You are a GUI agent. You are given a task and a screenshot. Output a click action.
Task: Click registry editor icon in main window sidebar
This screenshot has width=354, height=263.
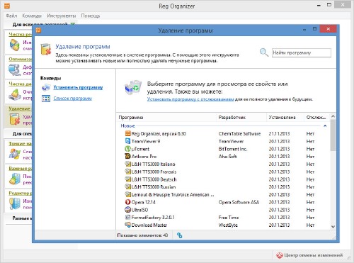[x=15, y=203]
